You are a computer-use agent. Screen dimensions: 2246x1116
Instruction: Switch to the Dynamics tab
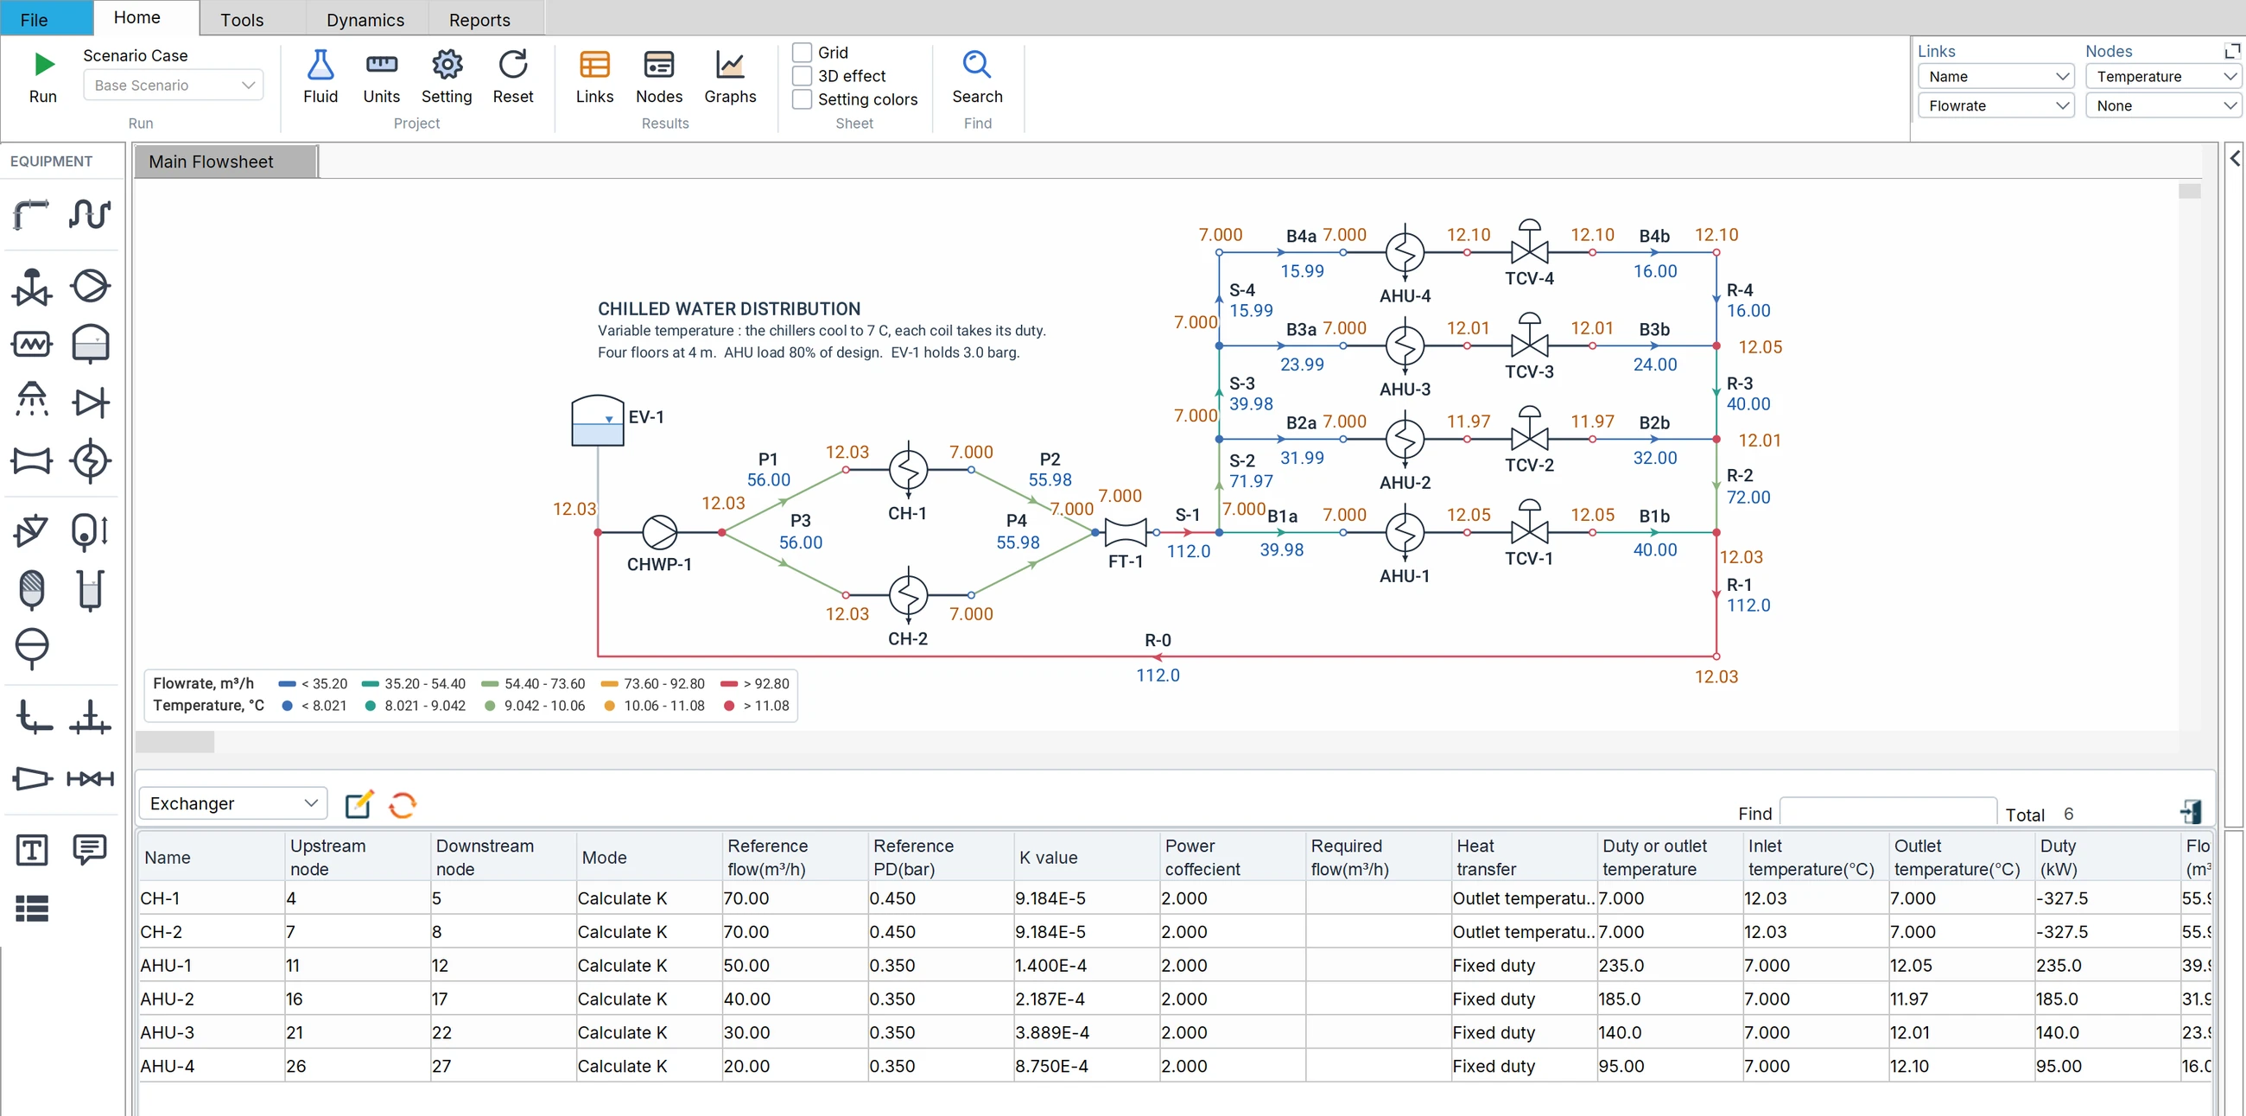click(365, 19)
